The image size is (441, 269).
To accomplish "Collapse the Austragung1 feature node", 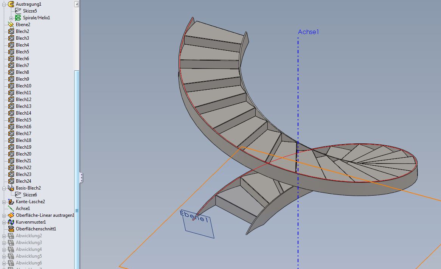I will tap(4, 4).
